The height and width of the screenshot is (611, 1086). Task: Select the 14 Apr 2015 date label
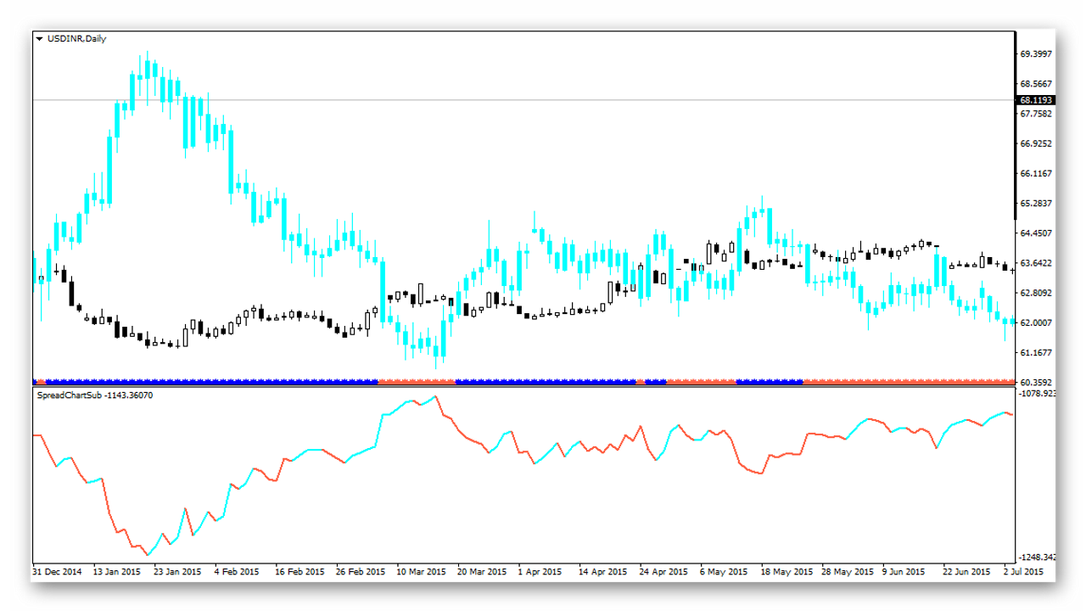pyautogui.click(x=603, y=572)
